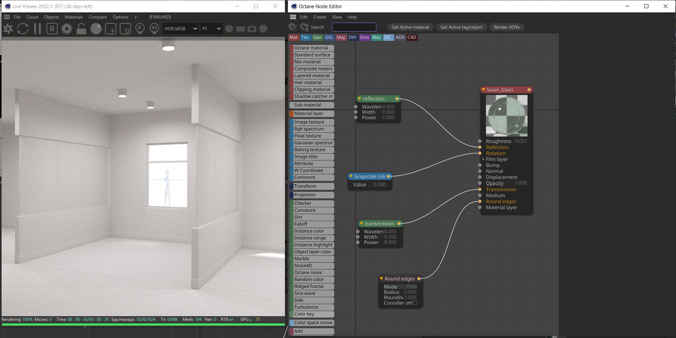
Task: Open the PT render kernel dropdown
Action: click(211, 29)
